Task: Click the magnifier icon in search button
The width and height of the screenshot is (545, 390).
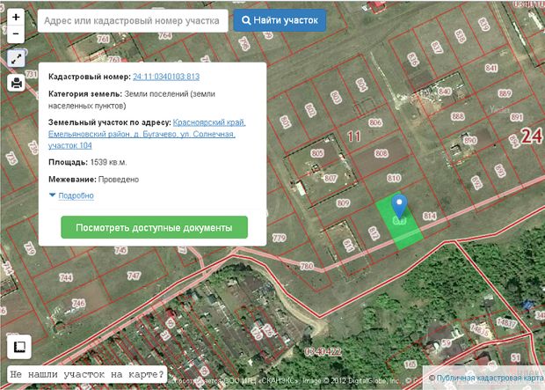Action: point(247,20)
